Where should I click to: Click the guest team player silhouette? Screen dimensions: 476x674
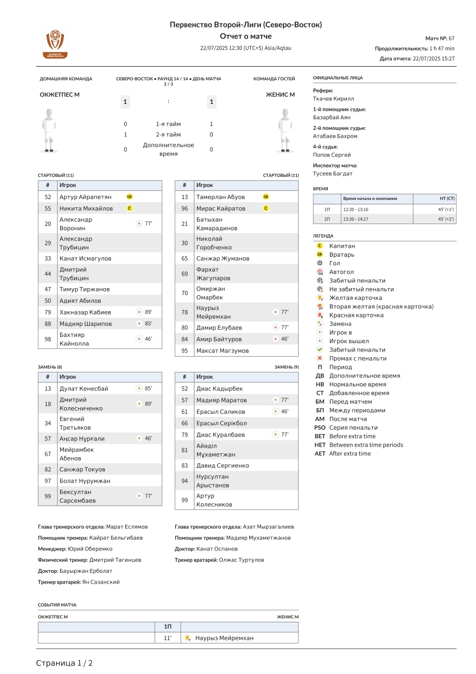pos(286,130)
